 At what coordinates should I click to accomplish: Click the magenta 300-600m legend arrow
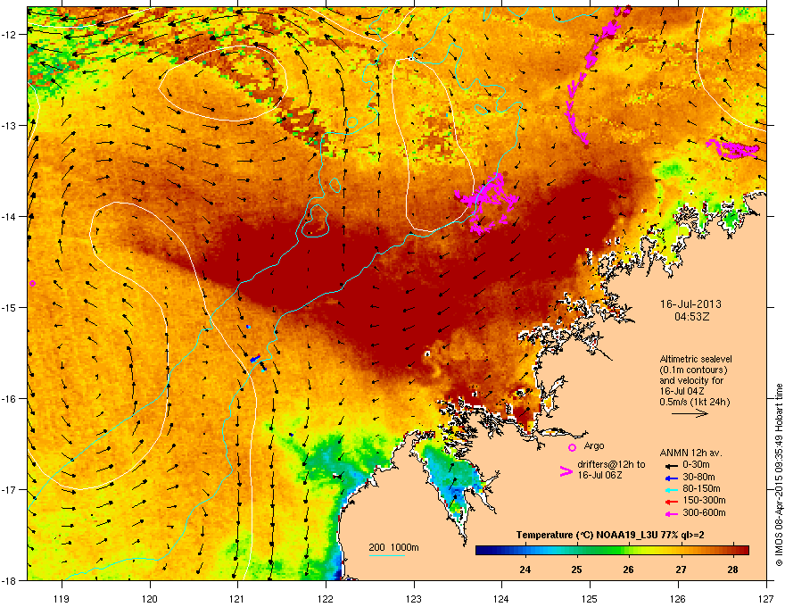(x=672, y=513)
